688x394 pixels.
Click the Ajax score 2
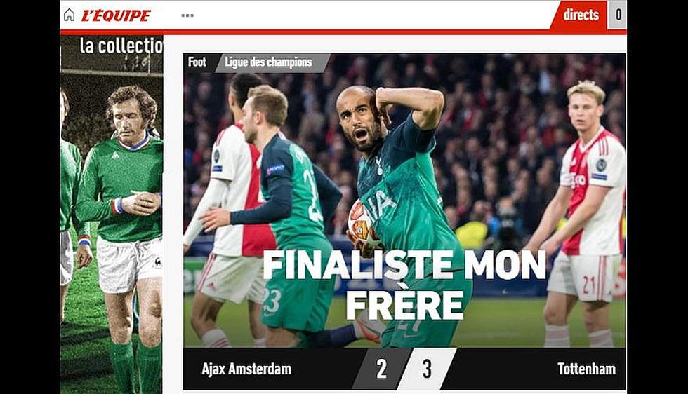tap(381, 369)
